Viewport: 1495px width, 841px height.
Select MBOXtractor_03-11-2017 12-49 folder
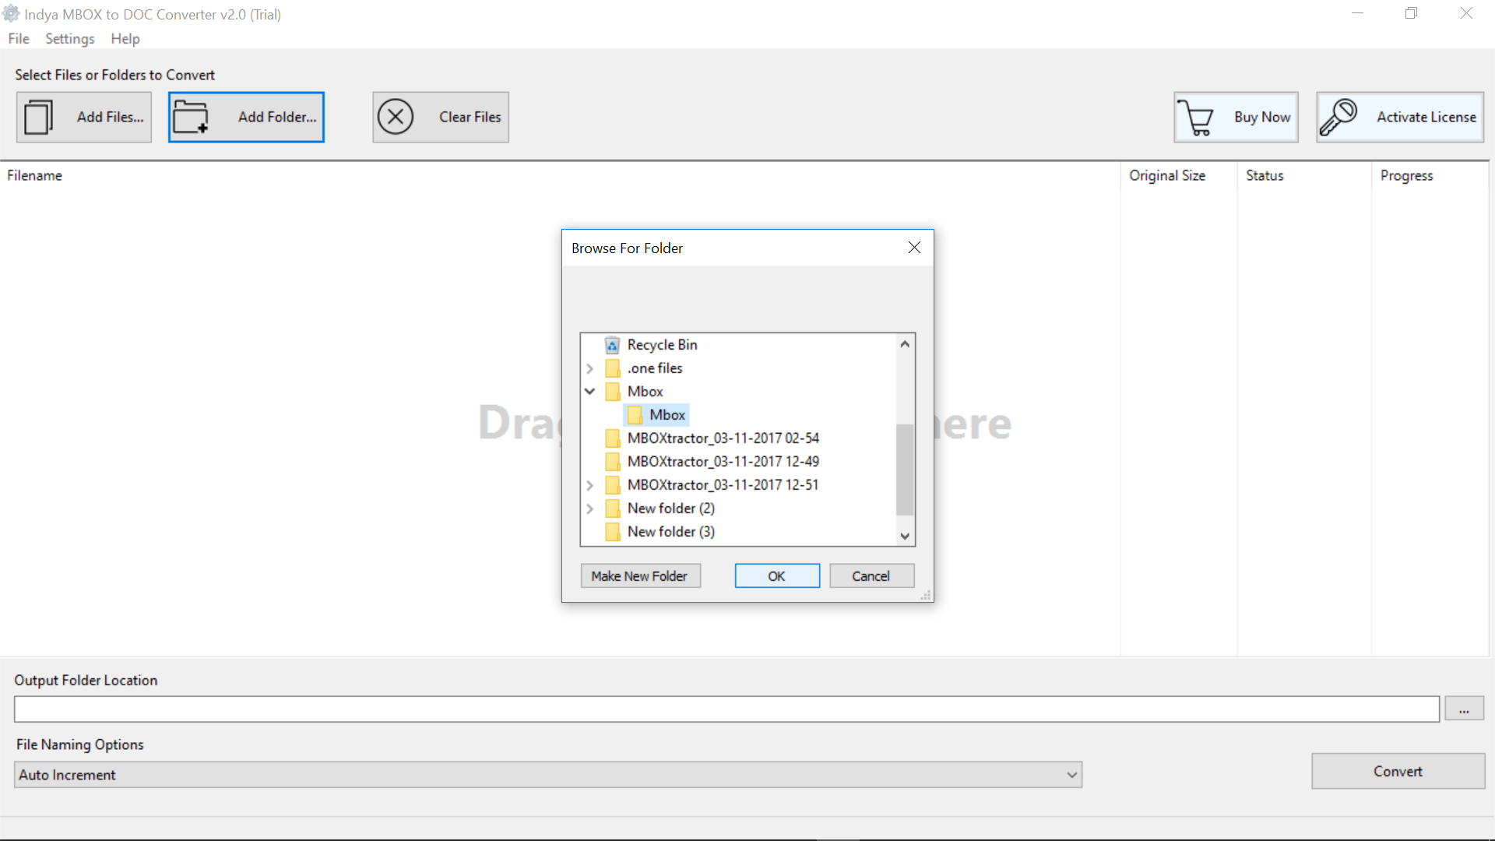723,462
